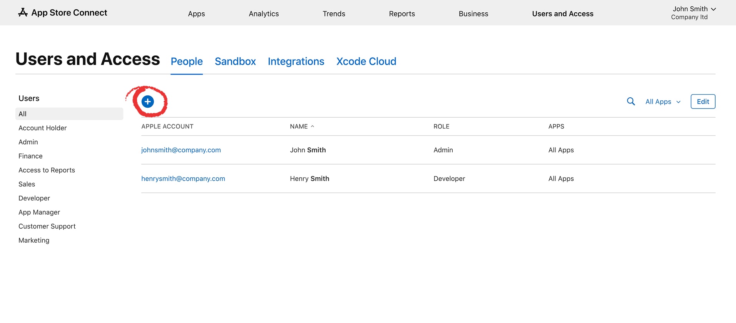Go to Business in the top navigation
The width and height of the screenshot is (736, 323).
pos(473,14)
